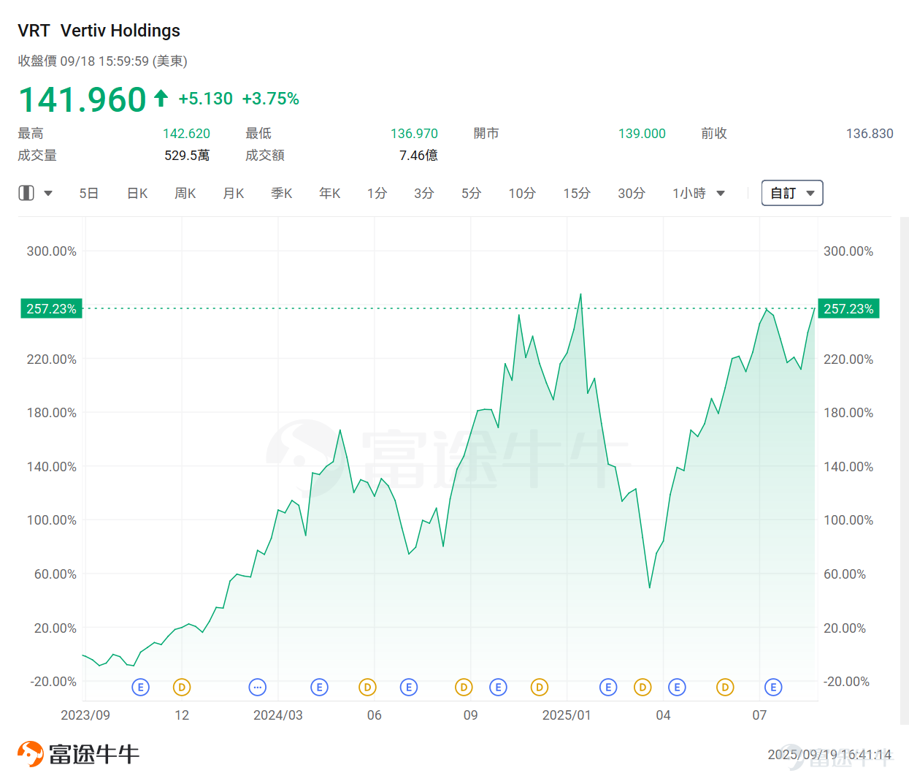Click the VRT Vertiv Holdings title

click(99, 31)
